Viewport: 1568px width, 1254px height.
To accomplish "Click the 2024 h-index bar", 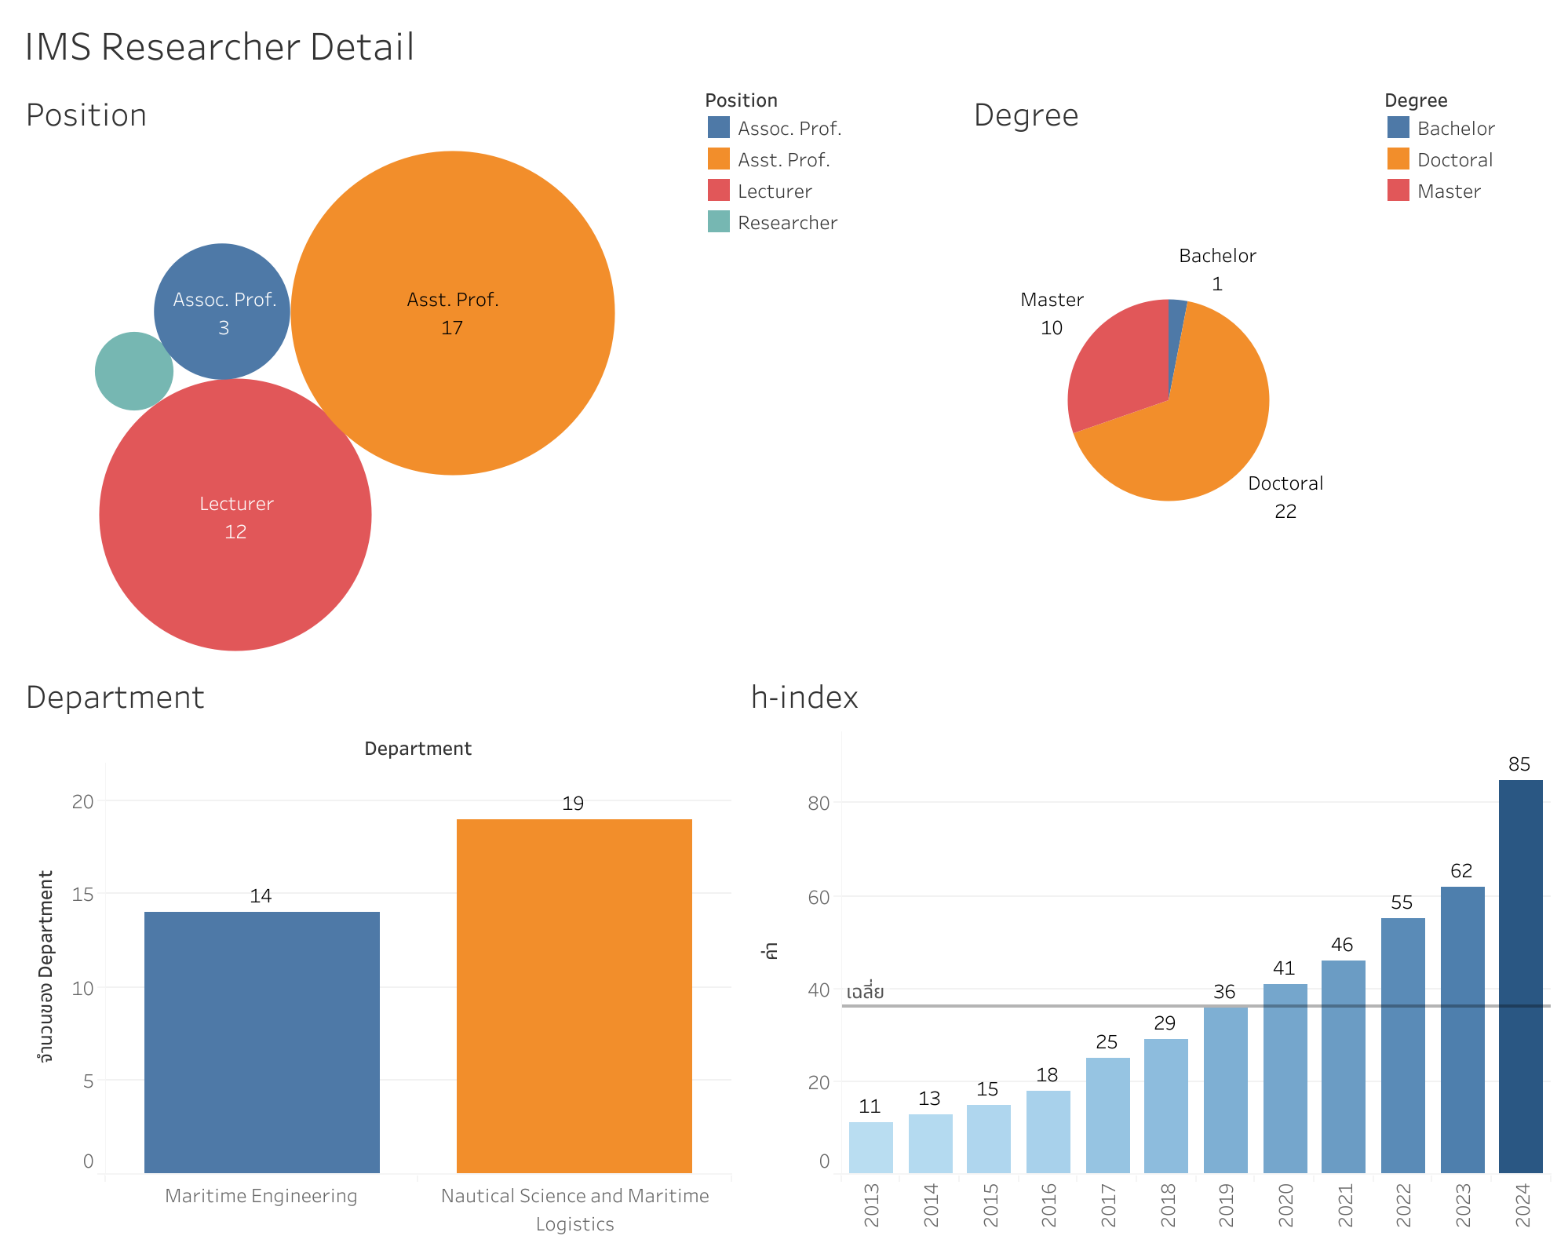I will (x=1520, y=976).
